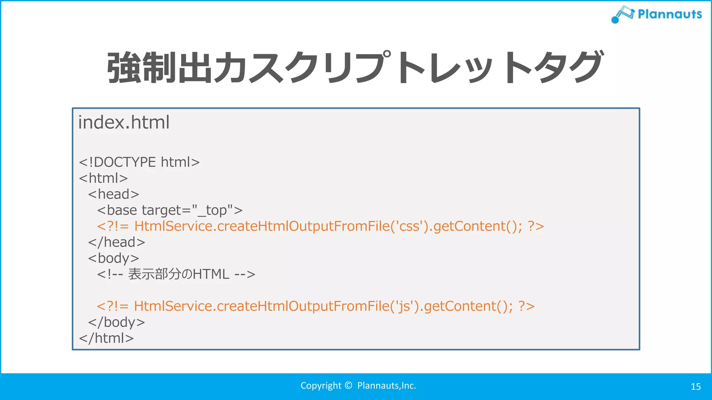Click the closing </head> tag line
The image size is (712, 400).
pos(116,242)
